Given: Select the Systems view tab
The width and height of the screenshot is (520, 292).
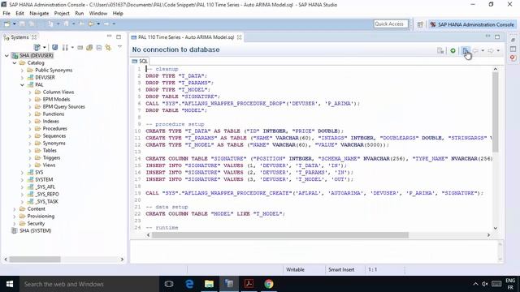Looking at the screenshot, I should point(19,37).
